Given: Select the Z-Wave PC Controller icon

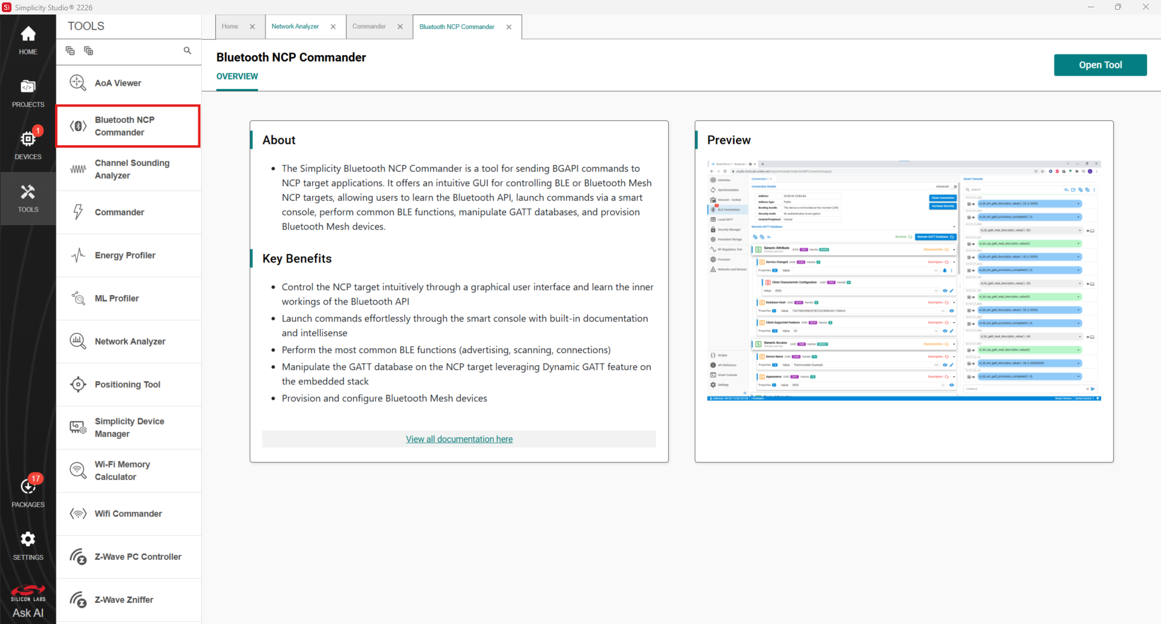Looking at the screenshot, I should 78,557.
